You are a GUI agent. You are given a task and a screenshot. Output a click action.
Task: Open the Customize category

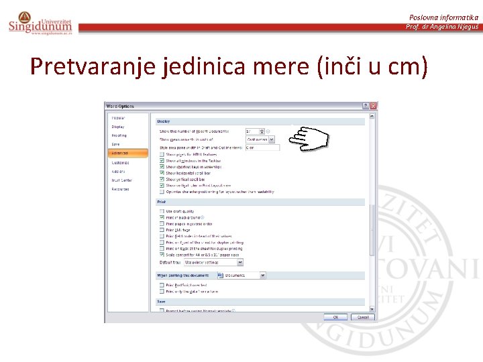tap(120, 162)
